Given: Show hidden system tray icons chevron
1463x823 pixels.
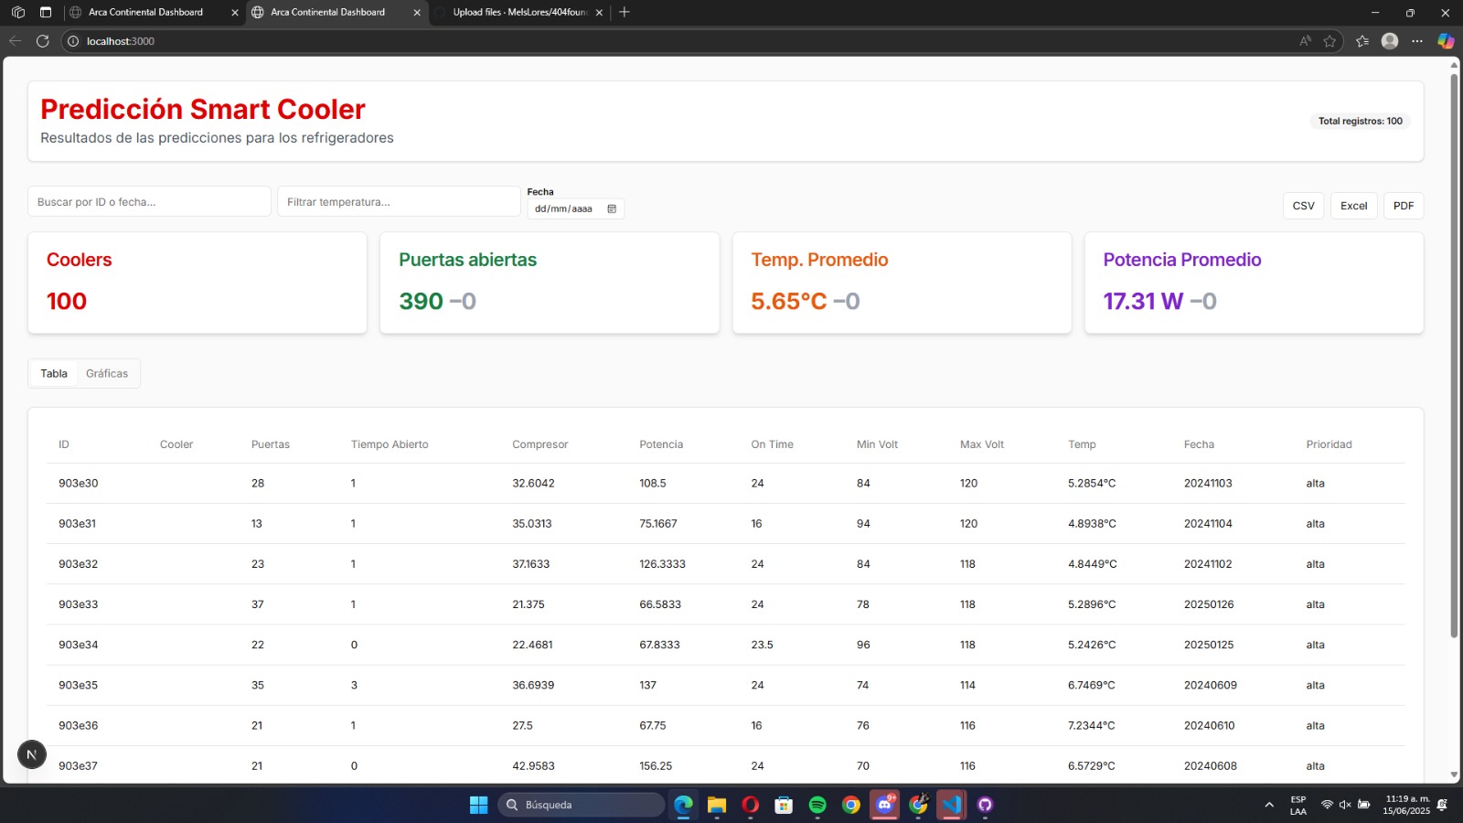Looking at the screenshot, I should [x=1269, y=805].
